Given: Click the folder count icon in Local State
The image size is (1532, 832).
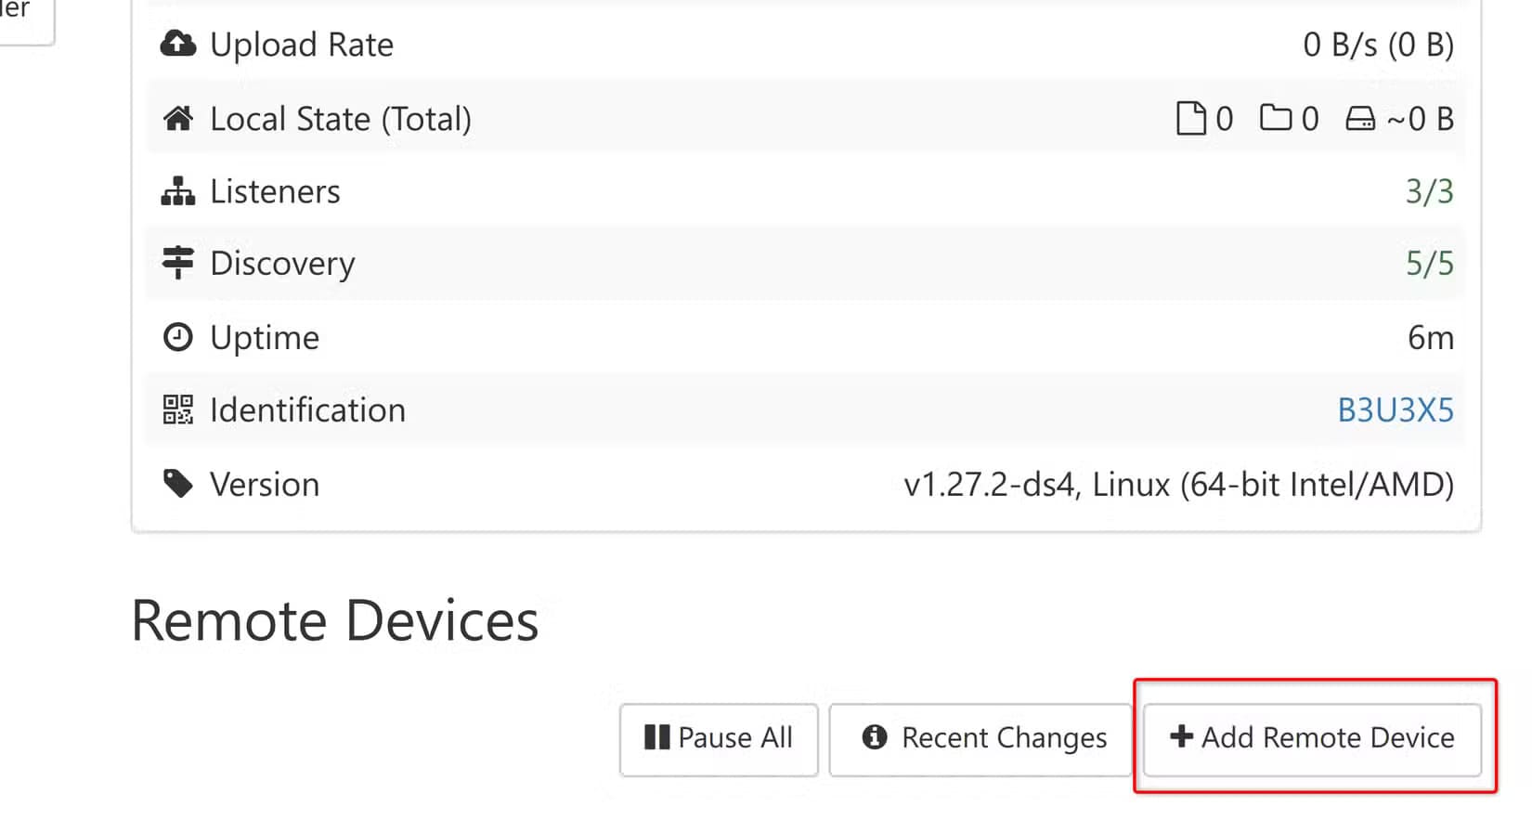Looking at the screenshot, I should [1276, 118].
